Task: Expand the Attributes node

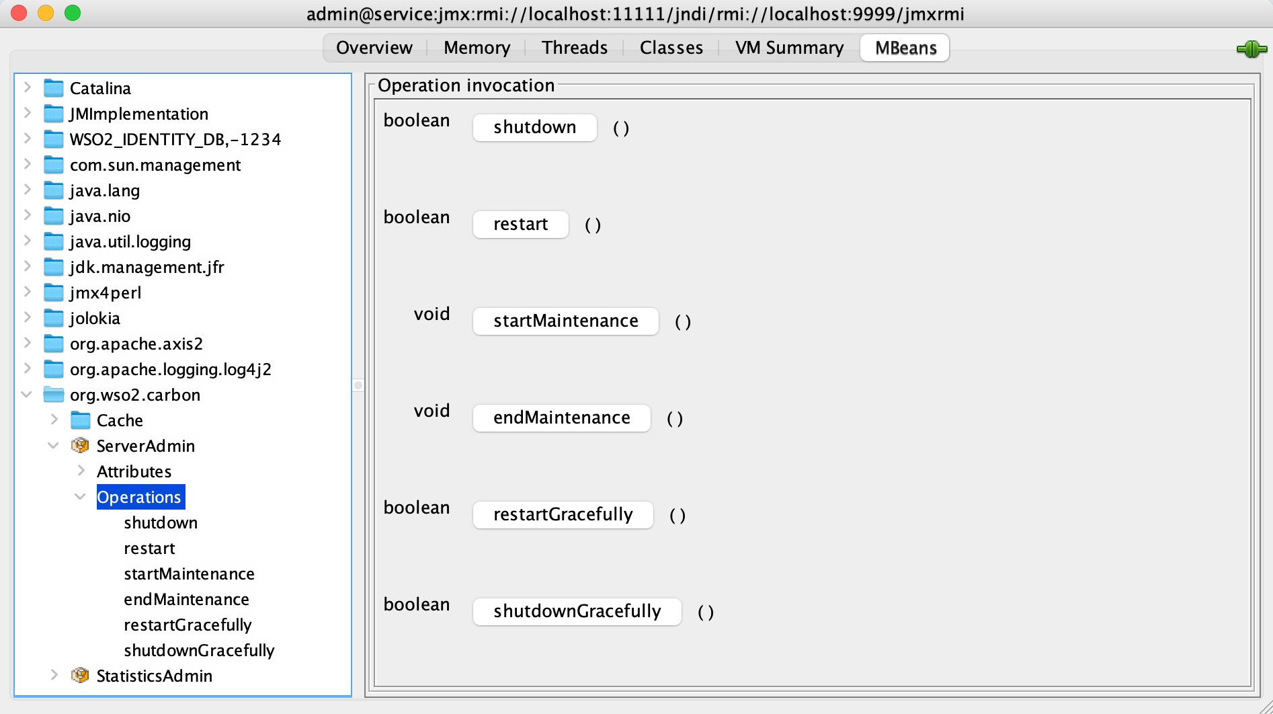Action: (81, 471)
